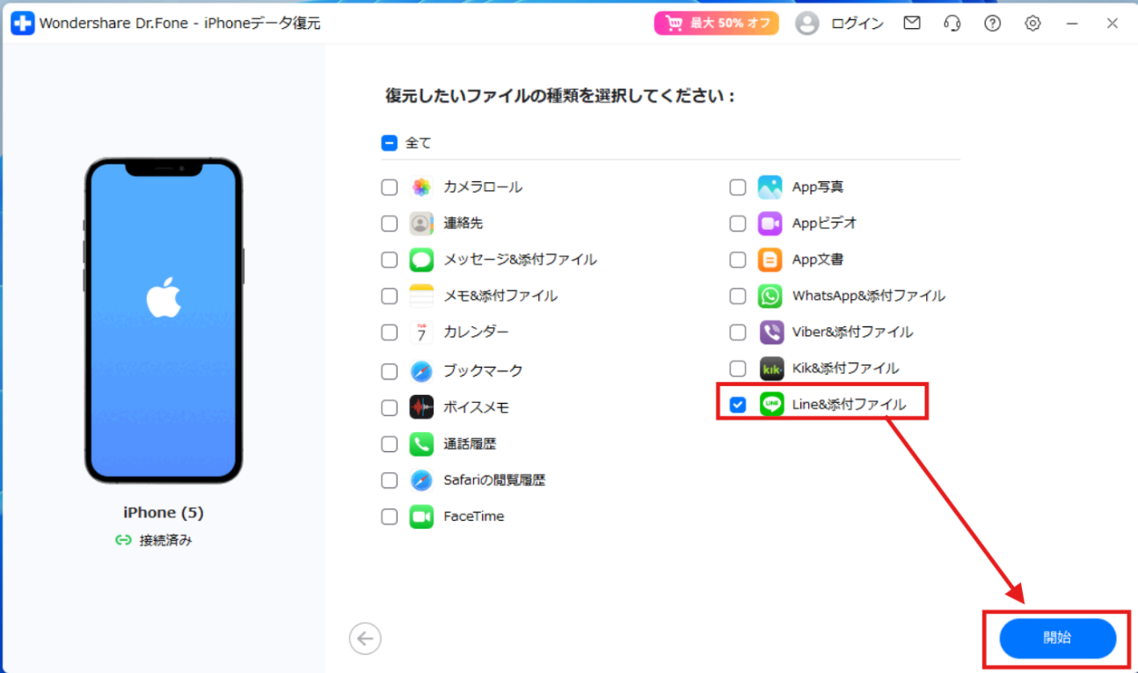Go back with the left arrow button
Image resolution: width=1138 pixels, height=673 pixels.
365,639
